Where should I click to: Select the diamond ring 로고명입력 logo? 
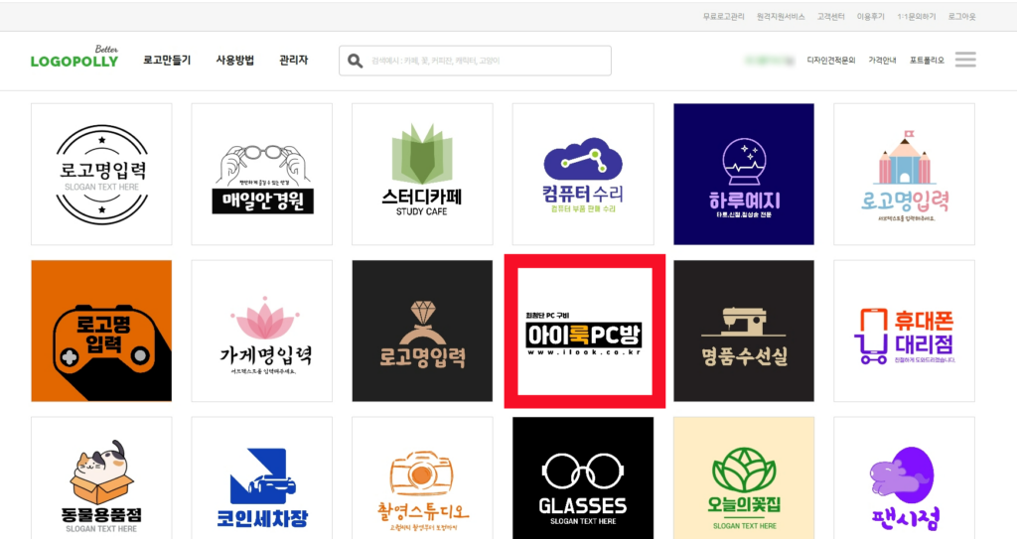(x=422, y=331)
